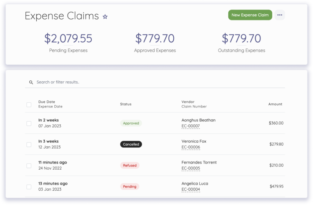
Task: Click the Cancelled status badge for Veronica Fox
Action: tap(131, 144)
